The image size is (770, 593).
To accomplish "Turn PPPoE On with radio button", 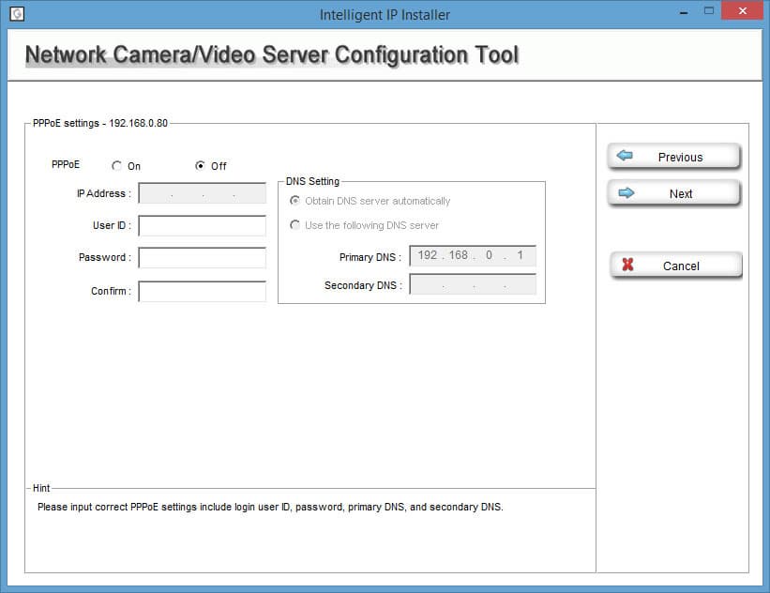I will tap(117, 166).
